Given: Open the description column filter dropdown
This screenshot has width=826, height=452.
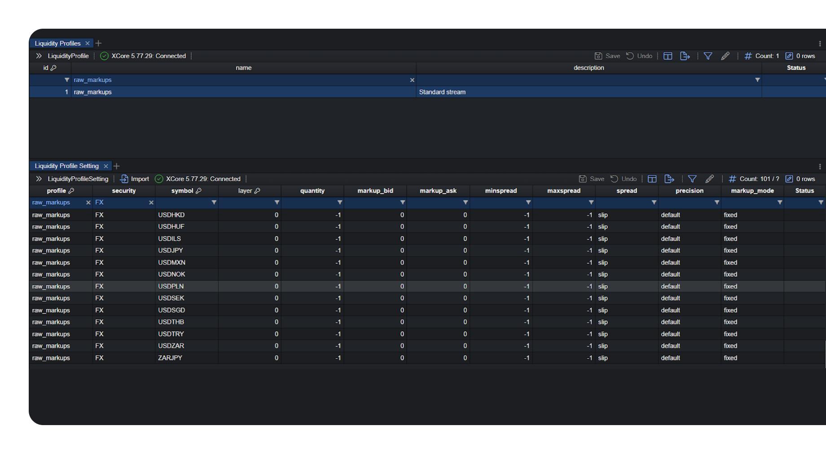Looking at the screenshot, I should (757, 80).
